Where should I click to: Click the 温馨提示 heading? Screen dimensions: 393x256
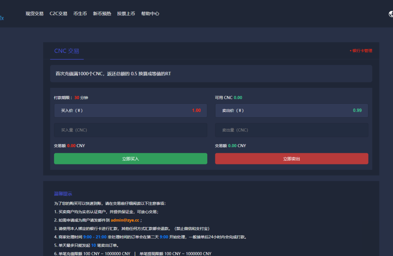[x=63, y=194]
